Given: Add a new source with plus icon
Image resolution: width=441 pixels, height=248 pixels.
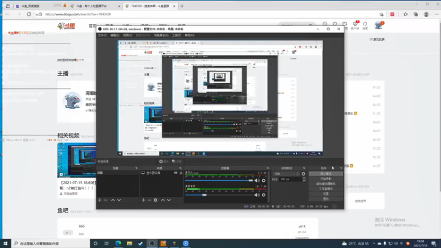Looking at the screenshot, I should click(143, 200).
